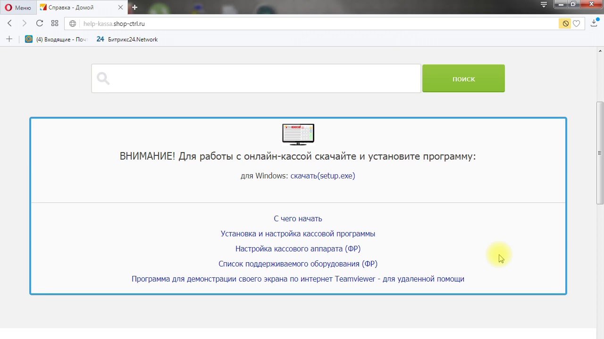Click the vertical page scrollbar thumb
The height and width of the screenshot is (339, 604).
pos(600,153)
